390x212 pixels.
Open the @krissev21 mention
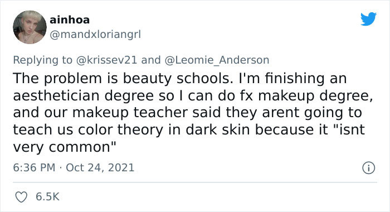[x=106, y=60]
